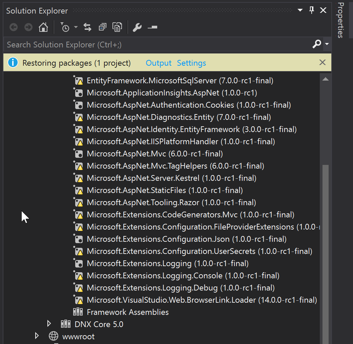Select Microsoft.AspNet.IISPlatformHandler package
This screenshot has width=353, height=344.
tap(181, 142)
